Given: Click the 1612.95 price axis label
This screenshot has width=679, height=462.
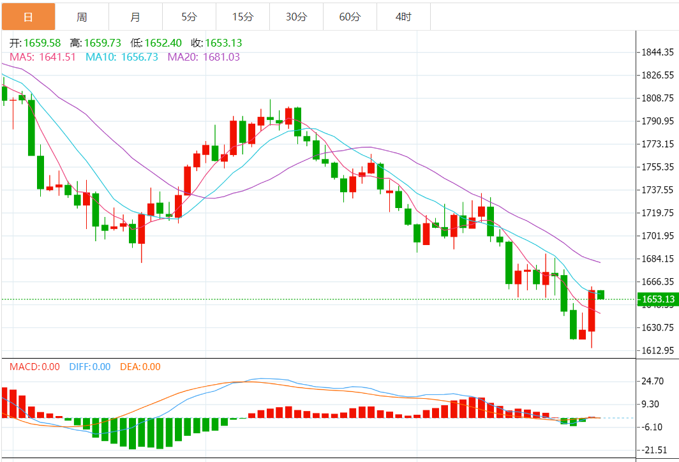Looking at the screenshot, I should [x=657, y=351].
